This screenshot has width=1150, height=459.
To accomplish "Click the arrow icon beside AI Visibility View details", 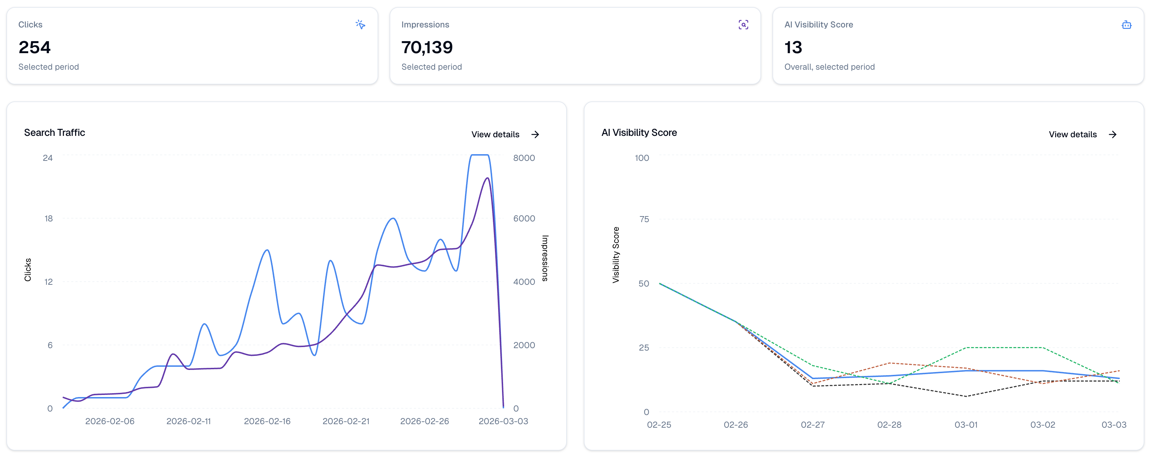I will [x=1113, y=134].
